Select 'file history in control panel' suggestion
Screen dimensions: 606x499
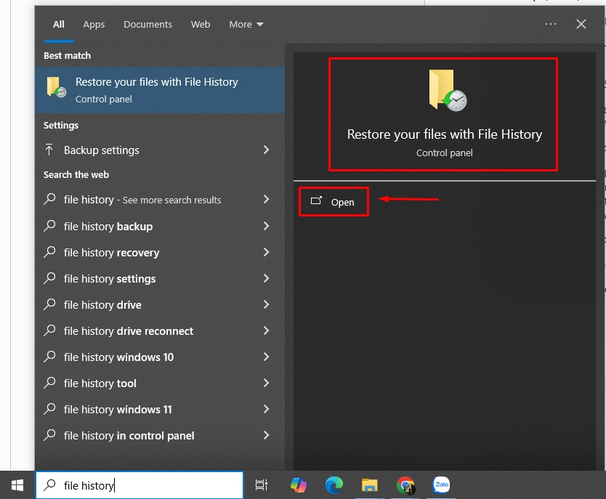coord(160,436)
